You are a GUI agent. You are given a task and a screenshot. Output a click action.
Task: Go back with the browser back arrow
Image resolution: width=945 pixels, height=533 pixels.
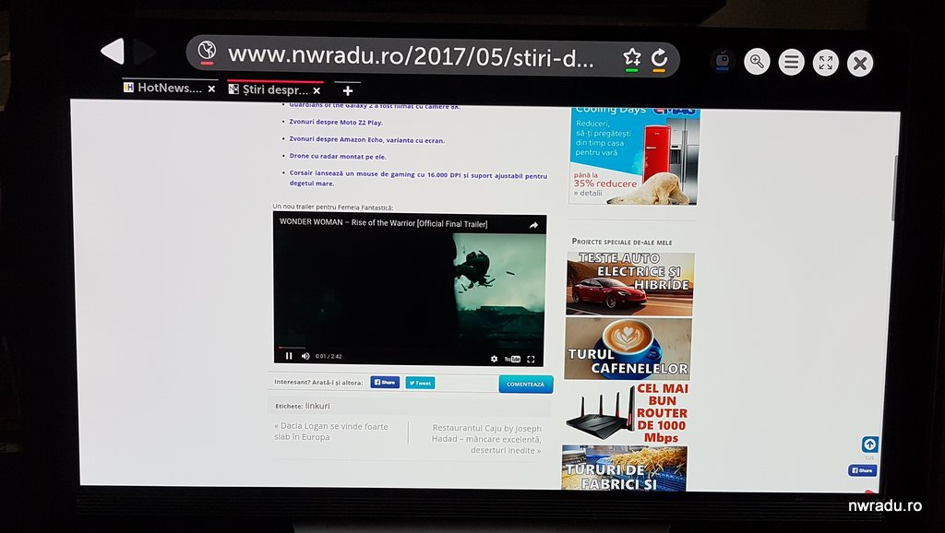pos(114,52)
